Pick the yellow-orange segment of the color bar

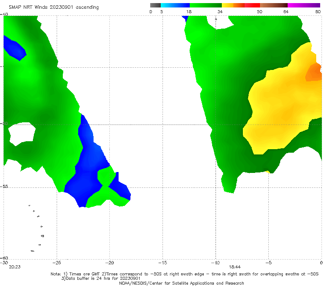coord(233,5)
